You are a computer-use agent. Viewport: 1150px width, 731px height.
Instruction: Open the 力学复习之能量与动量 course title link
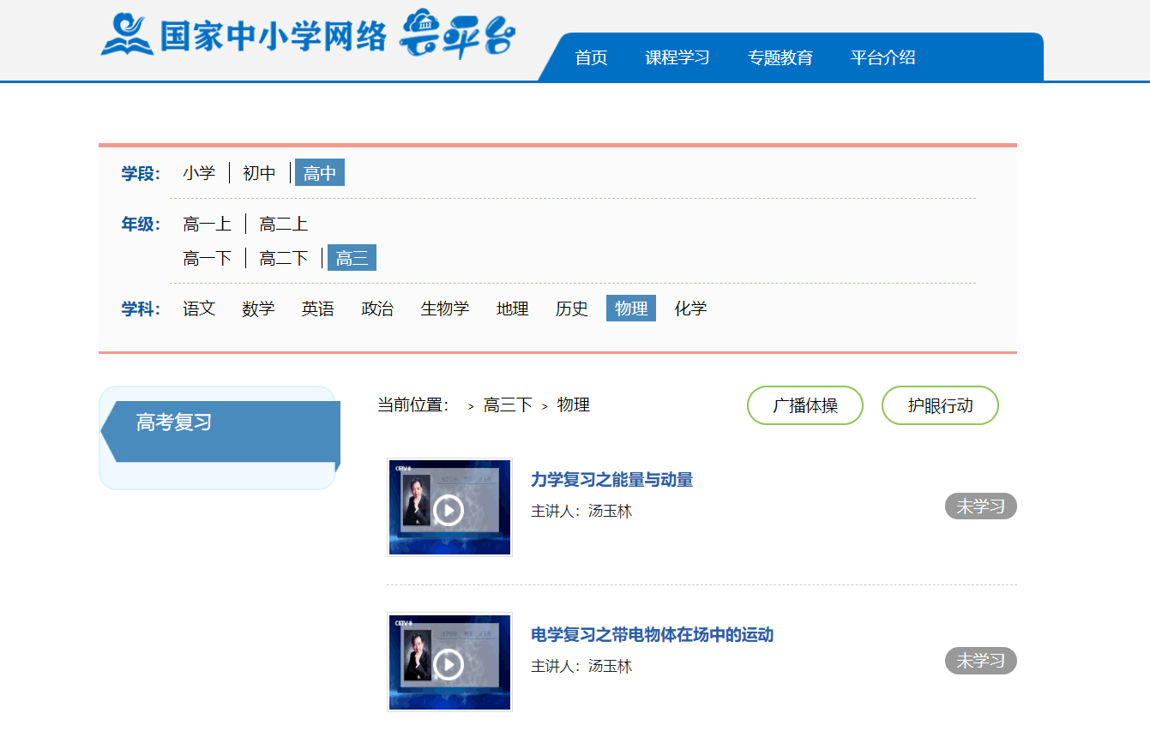coord(611,480)
